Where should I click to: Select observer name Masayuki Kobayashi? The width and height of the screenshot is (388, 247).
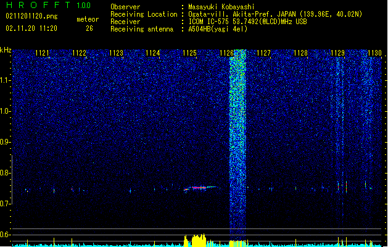[x=221, y=7]
